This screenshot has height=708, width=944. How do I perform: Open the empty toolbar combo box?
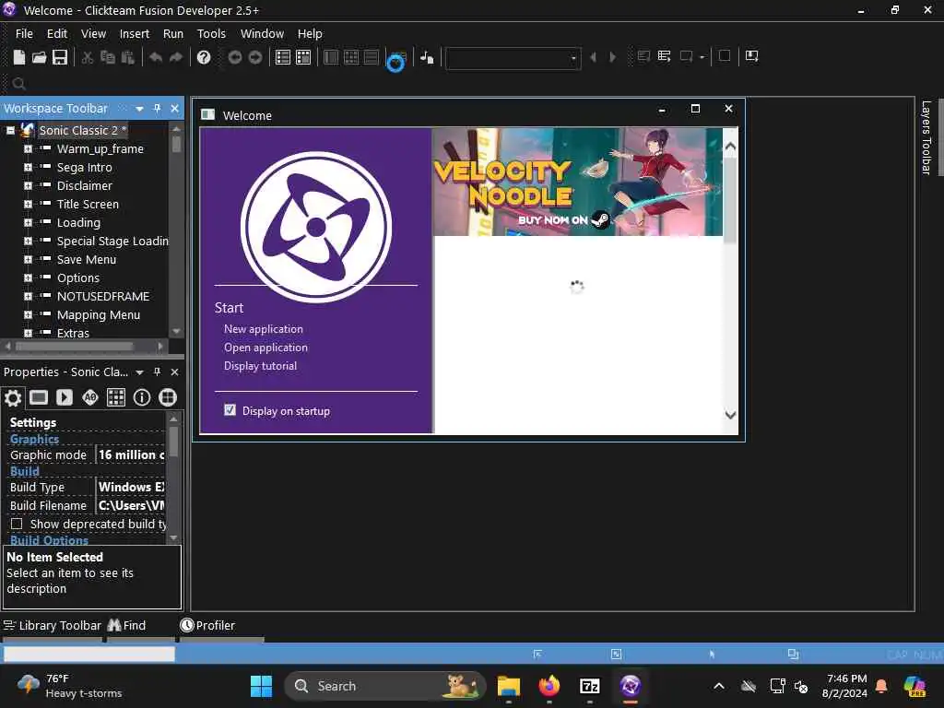click(x=513, y=58)
